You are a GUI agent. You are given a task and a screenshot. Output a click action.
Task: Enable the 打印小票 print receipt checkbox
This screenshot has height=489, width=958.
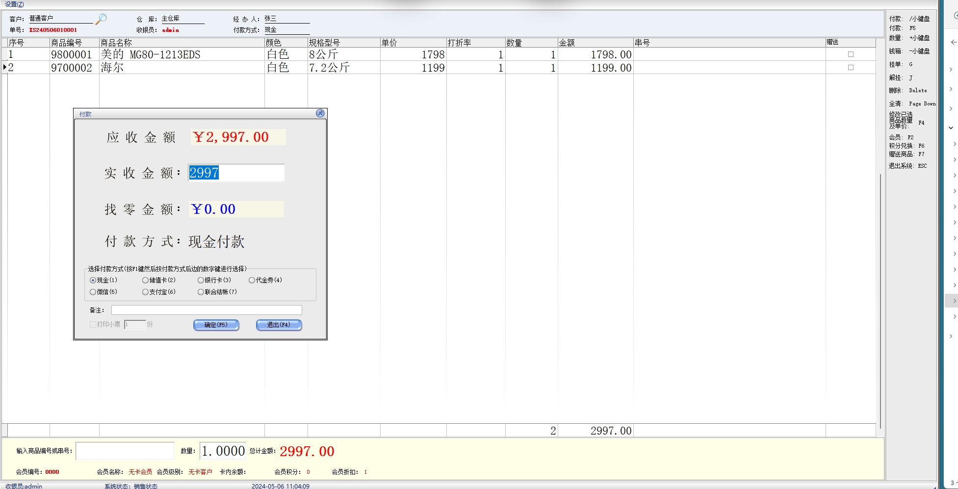point(93,324)
